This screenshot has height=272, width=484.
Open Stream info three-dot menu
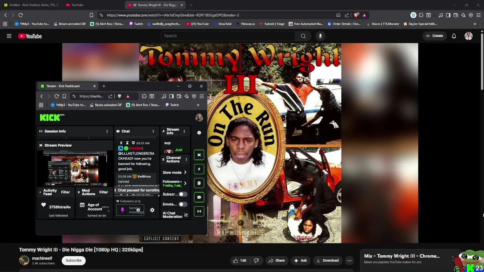click(x=184, y=131)
